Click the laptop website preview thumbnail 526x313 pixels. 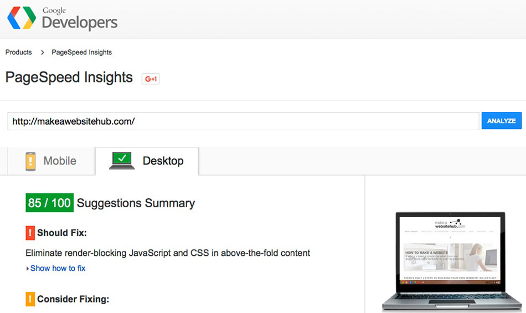click(451, 261)
